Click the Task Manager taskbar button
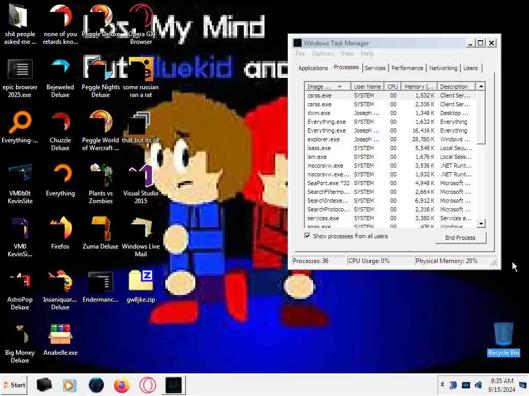529x396 pixels. click(x=174, y=385)
